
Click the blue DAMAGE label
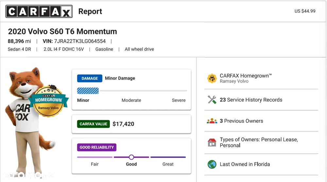tap(90, 78)
